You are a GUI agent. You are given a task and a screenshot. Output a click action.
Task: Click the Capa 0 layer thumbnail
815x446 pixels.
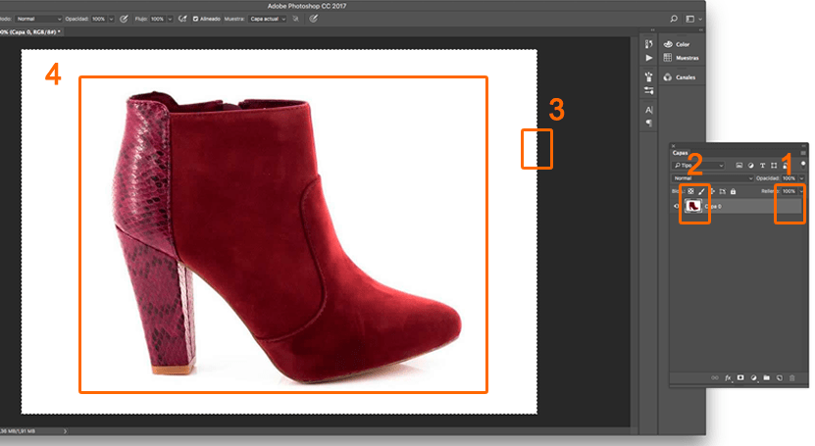tap(691, 207)
